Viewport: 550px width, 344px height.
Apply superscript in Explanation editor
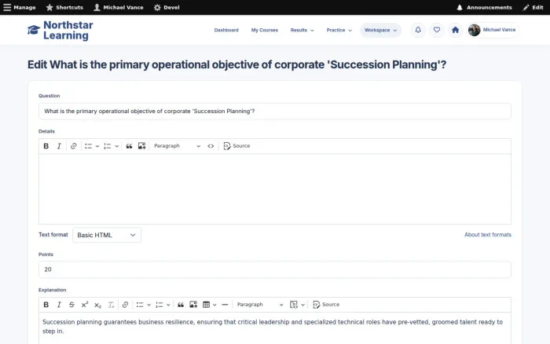point(85,305)
